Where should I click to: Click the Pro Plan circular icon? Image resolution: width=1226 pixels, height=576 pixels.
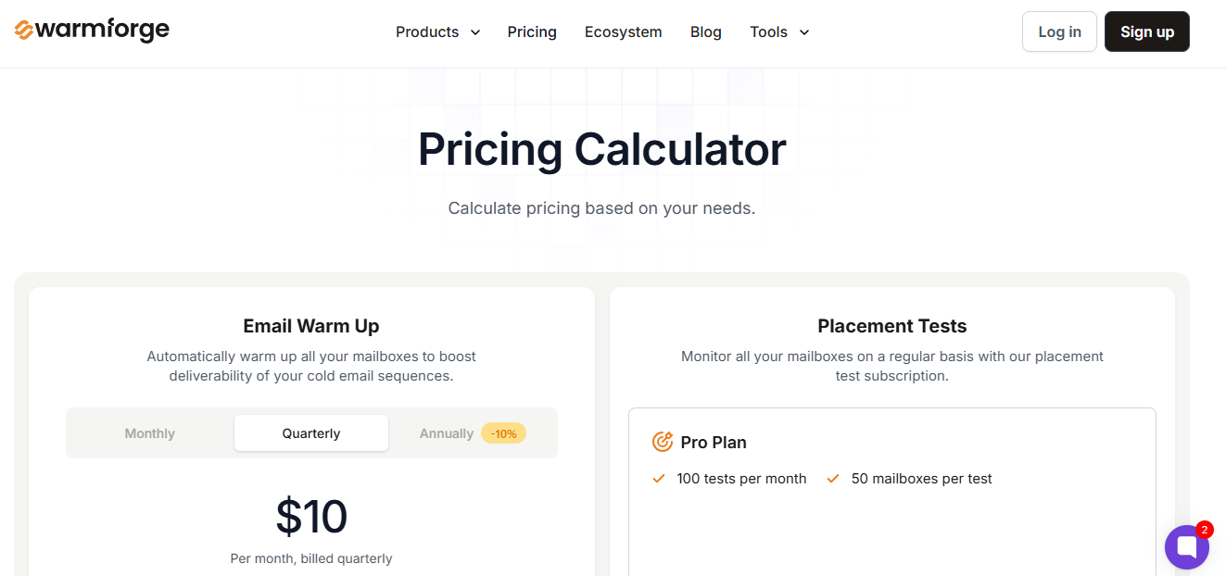coord(662,442)
